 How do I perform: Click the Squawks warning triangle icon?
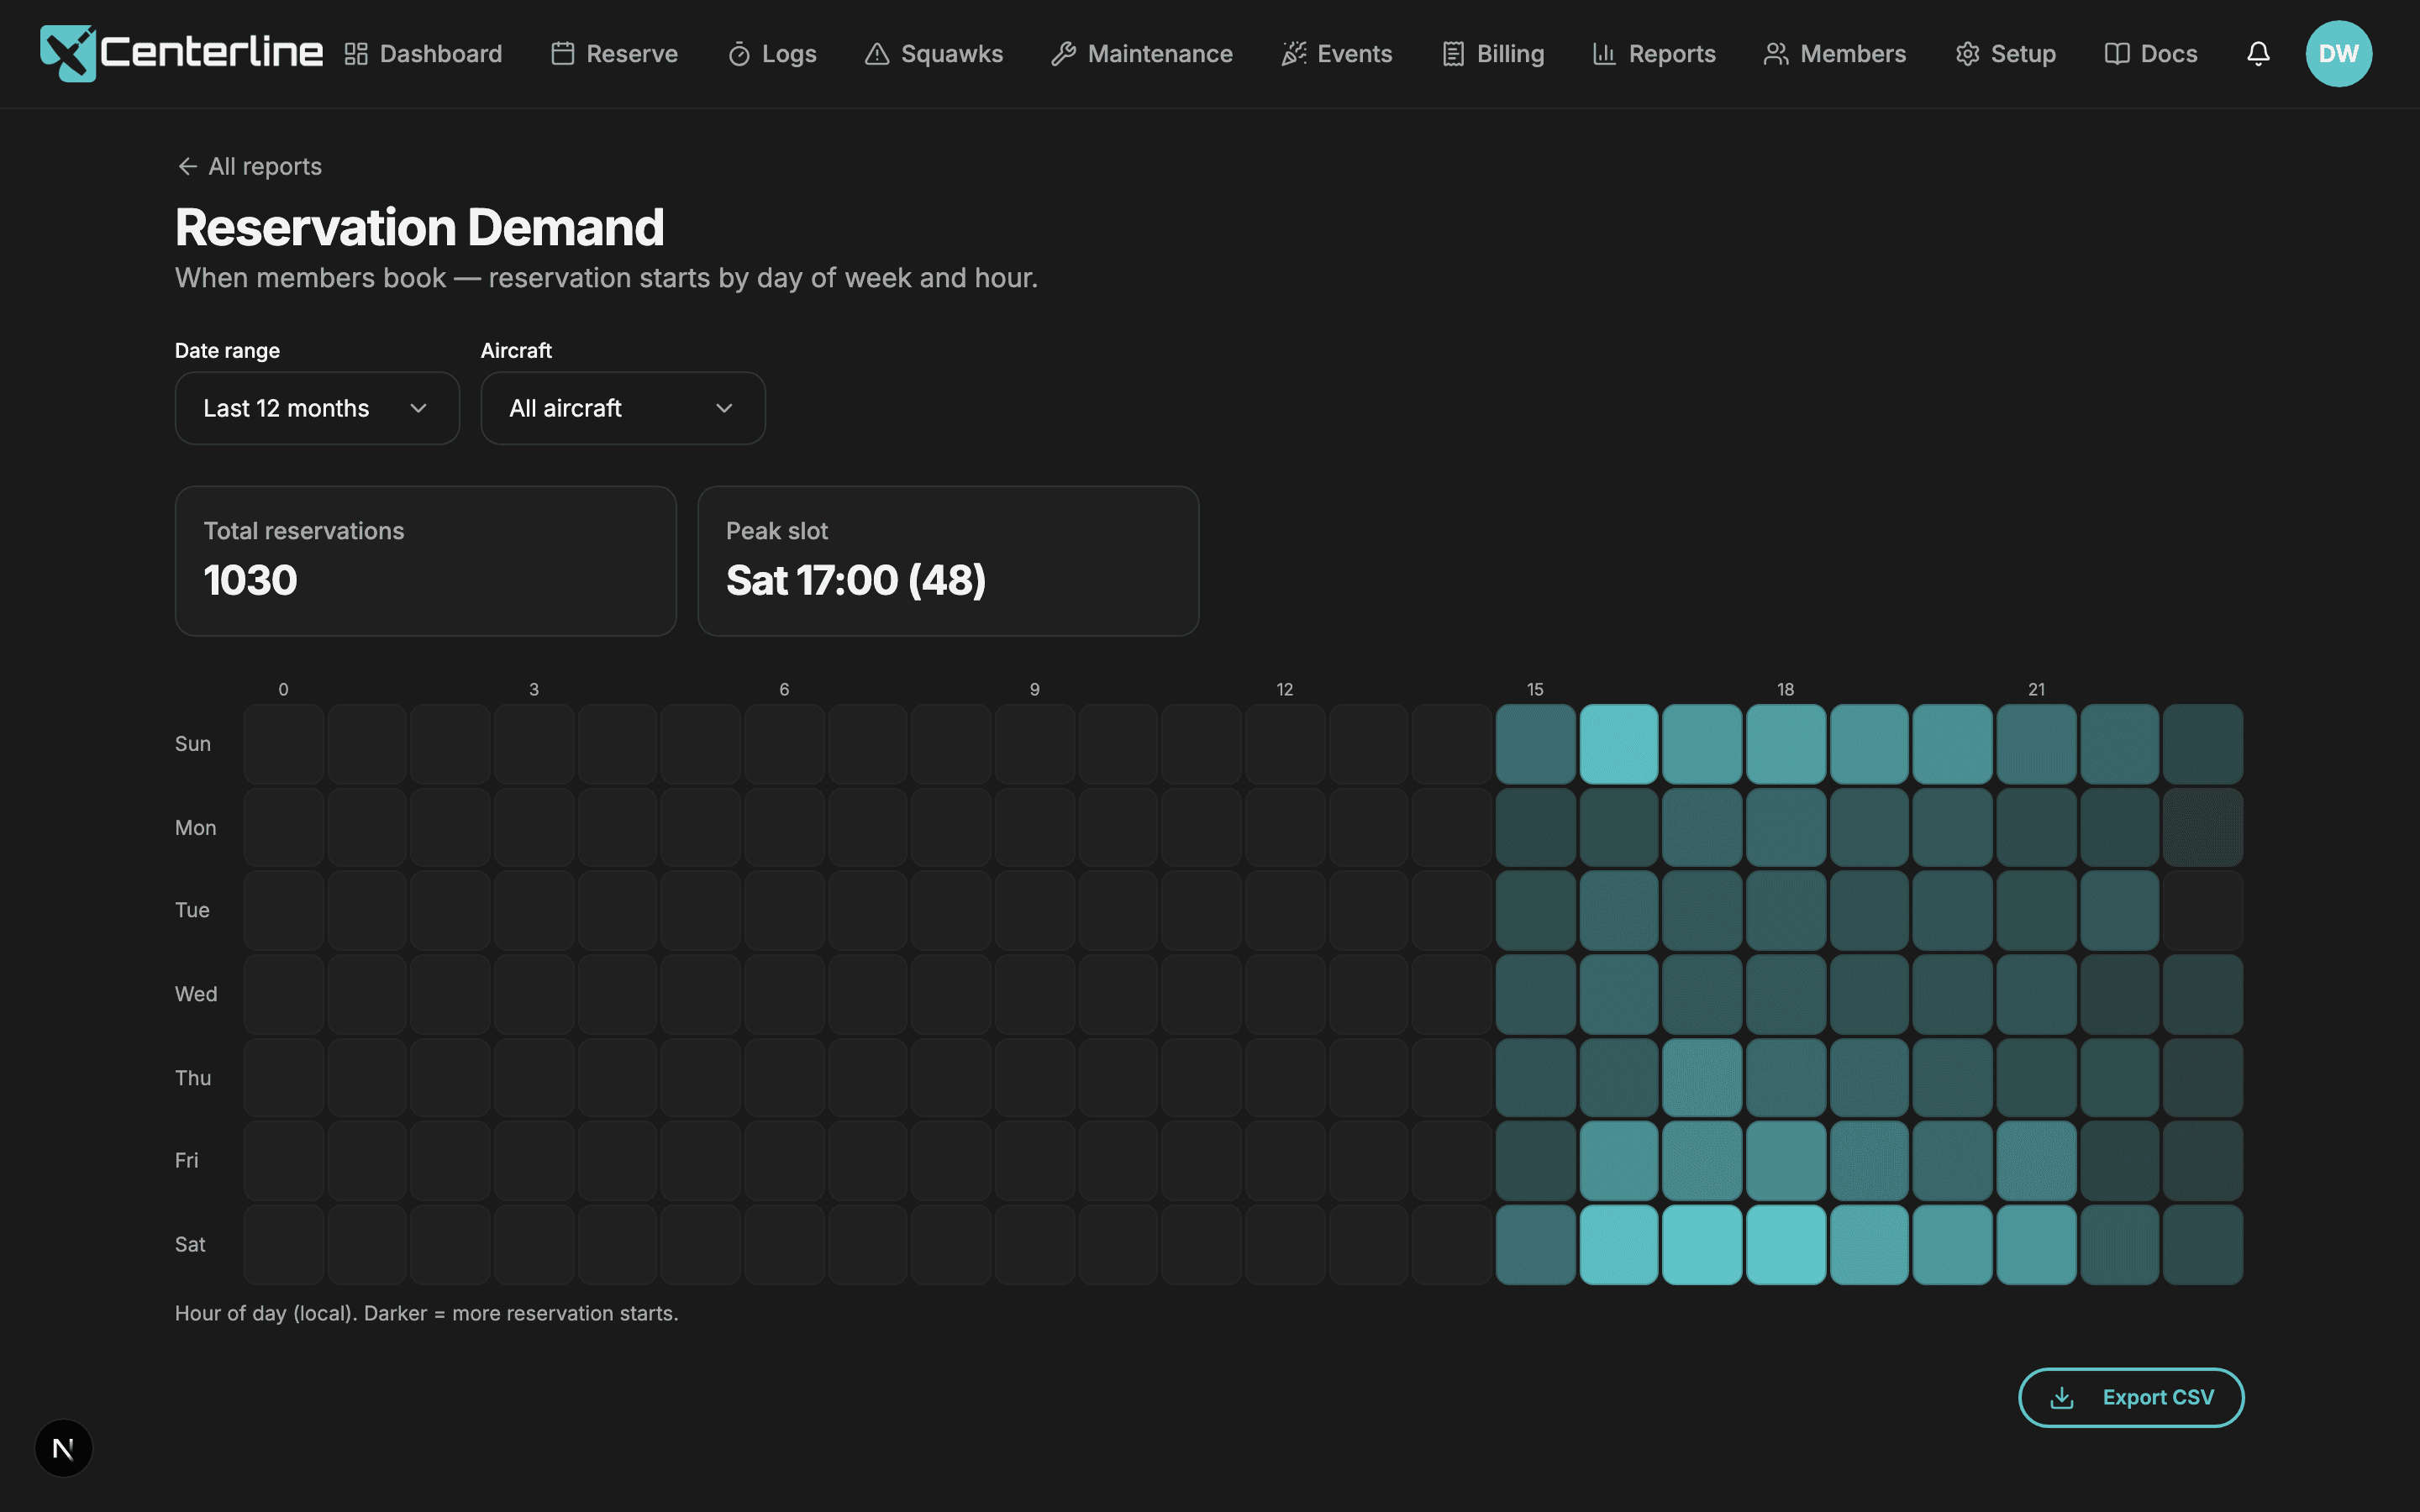[877, 54]
